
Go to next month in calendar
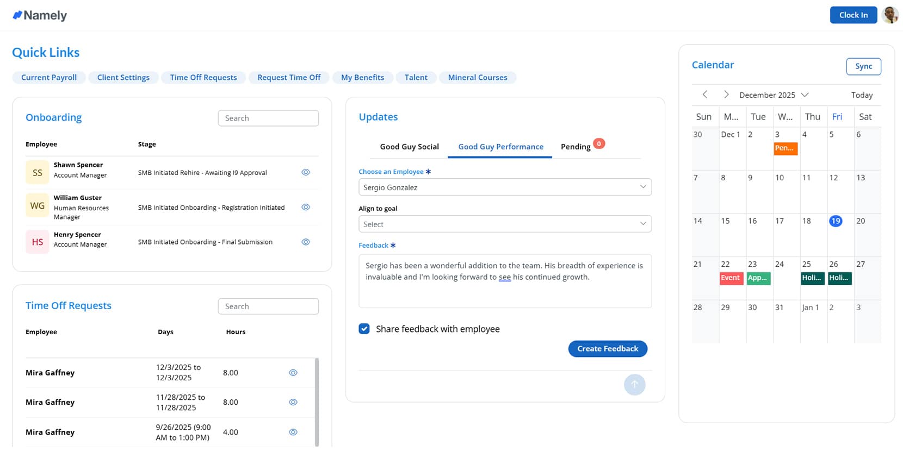click(x=726, y=95)
